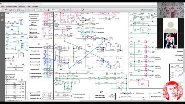
Task: Click the page size 423,3 x 282,5 мм text
Action: [x=13, y=101]
